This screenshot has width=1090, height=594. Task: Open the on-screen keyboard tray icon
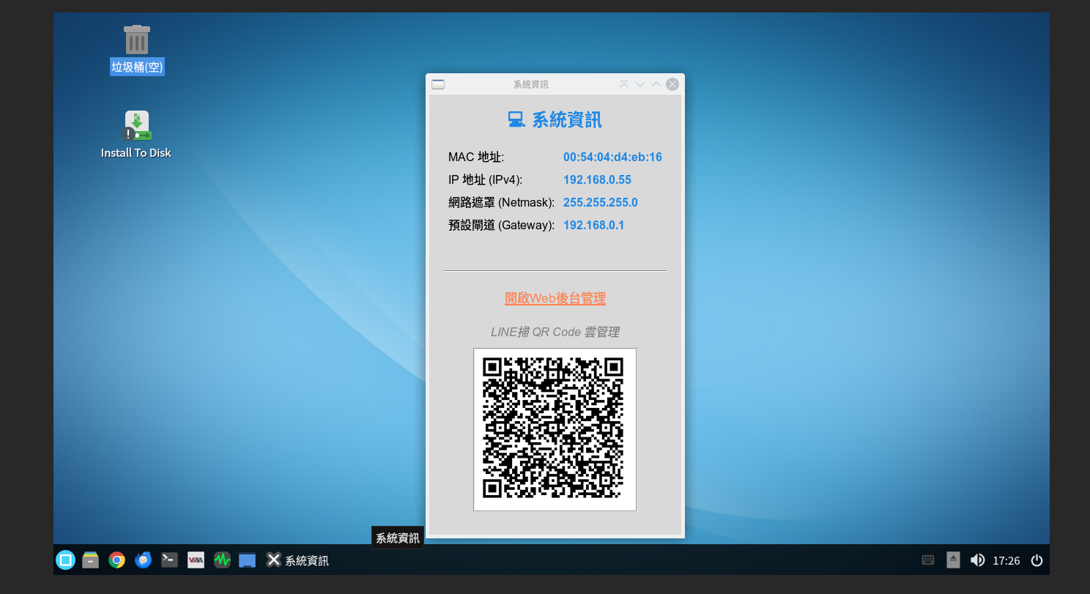[928, 560]
